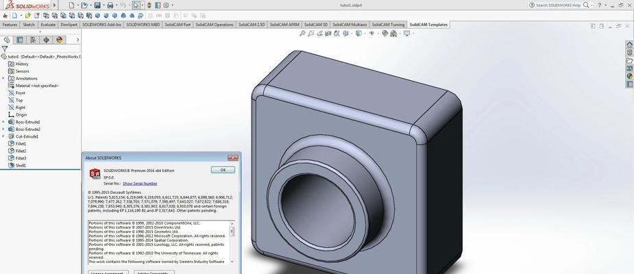634x274 pixels.
Task: Activate the Select cursor tool
Action: [x=136, y=5]
